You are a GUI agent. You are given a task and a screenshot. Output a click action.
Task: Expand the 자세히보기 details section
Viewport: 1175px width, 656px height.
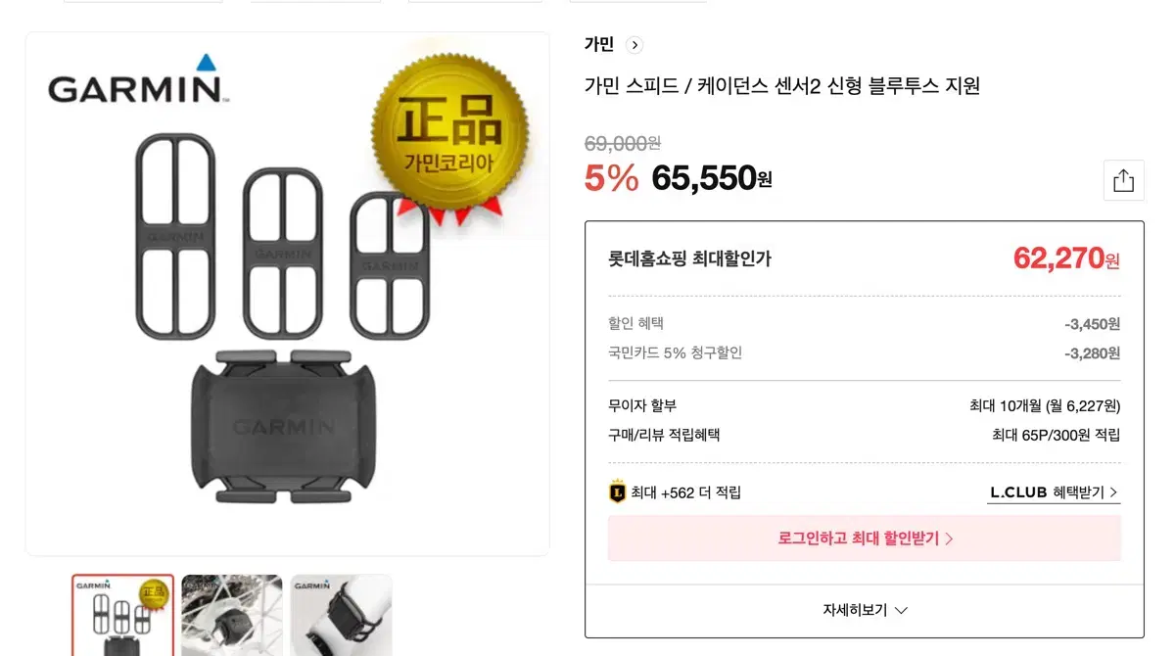click(865, 610)
